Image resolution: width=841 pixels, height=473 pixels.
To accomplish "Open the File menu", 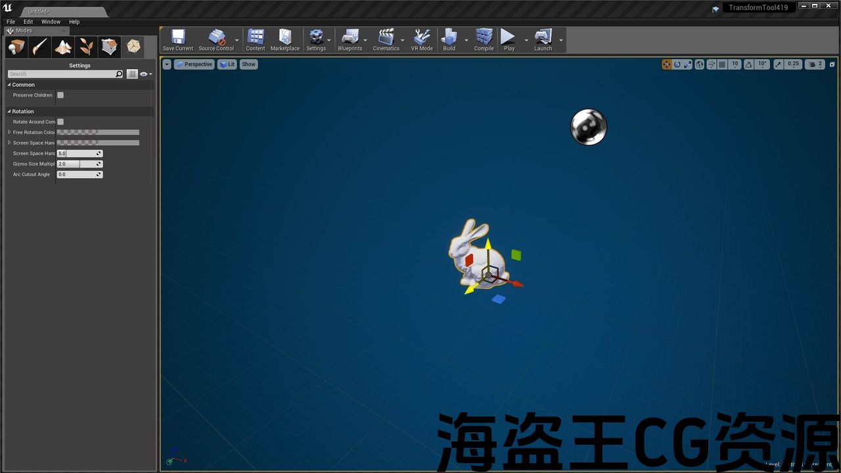I will [11, 22].
